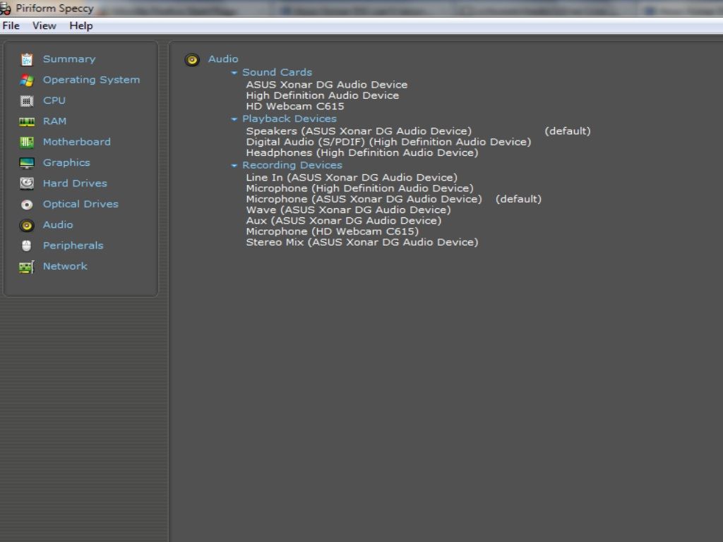The image size is (723, 542).
Task: Click the Graphics monitor icon
Action: (27, 163)
